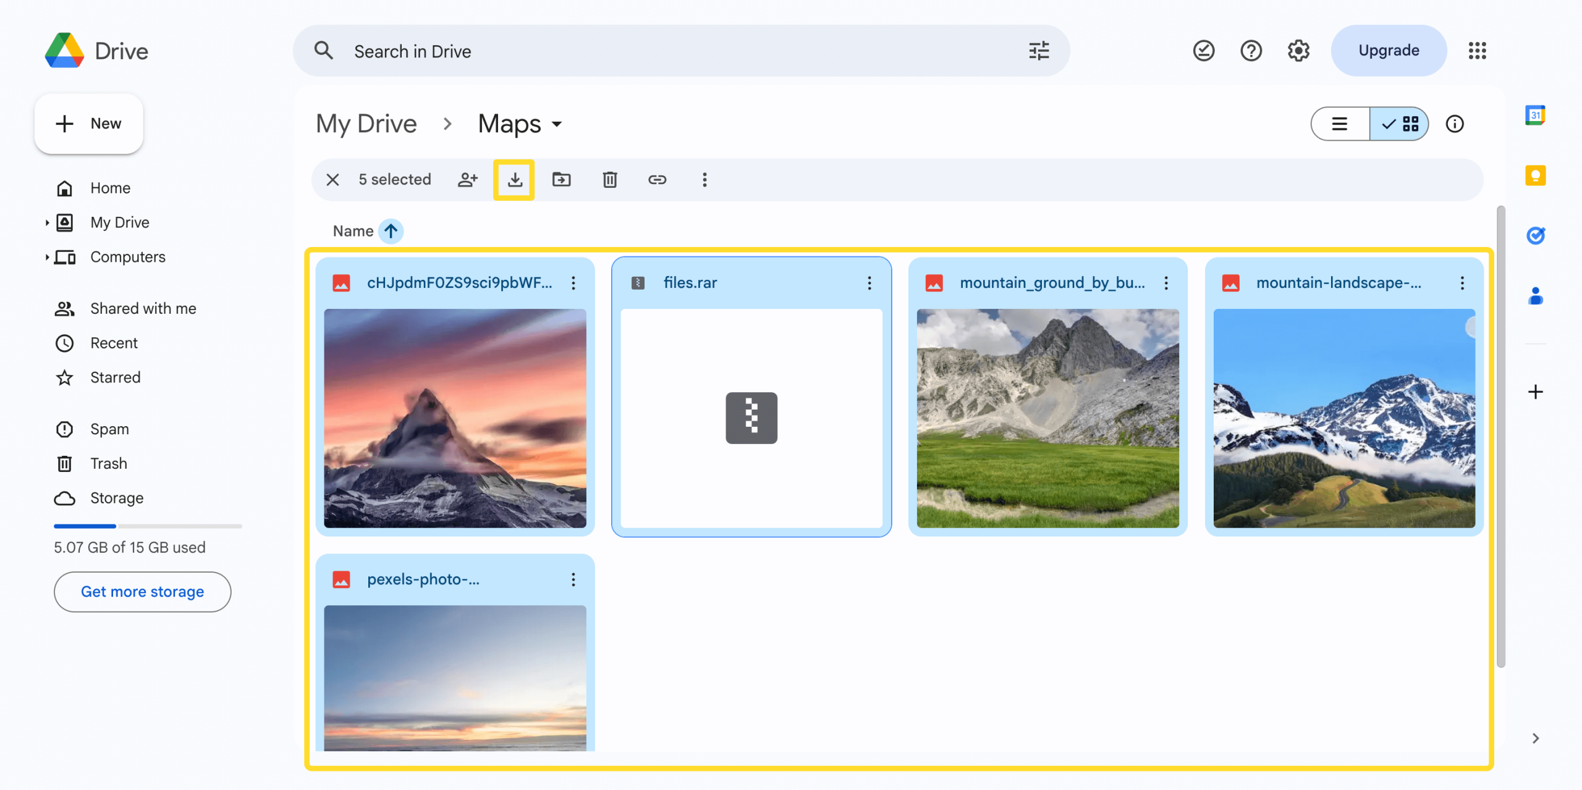Open advanced search filter options icon

point(1039,51)
